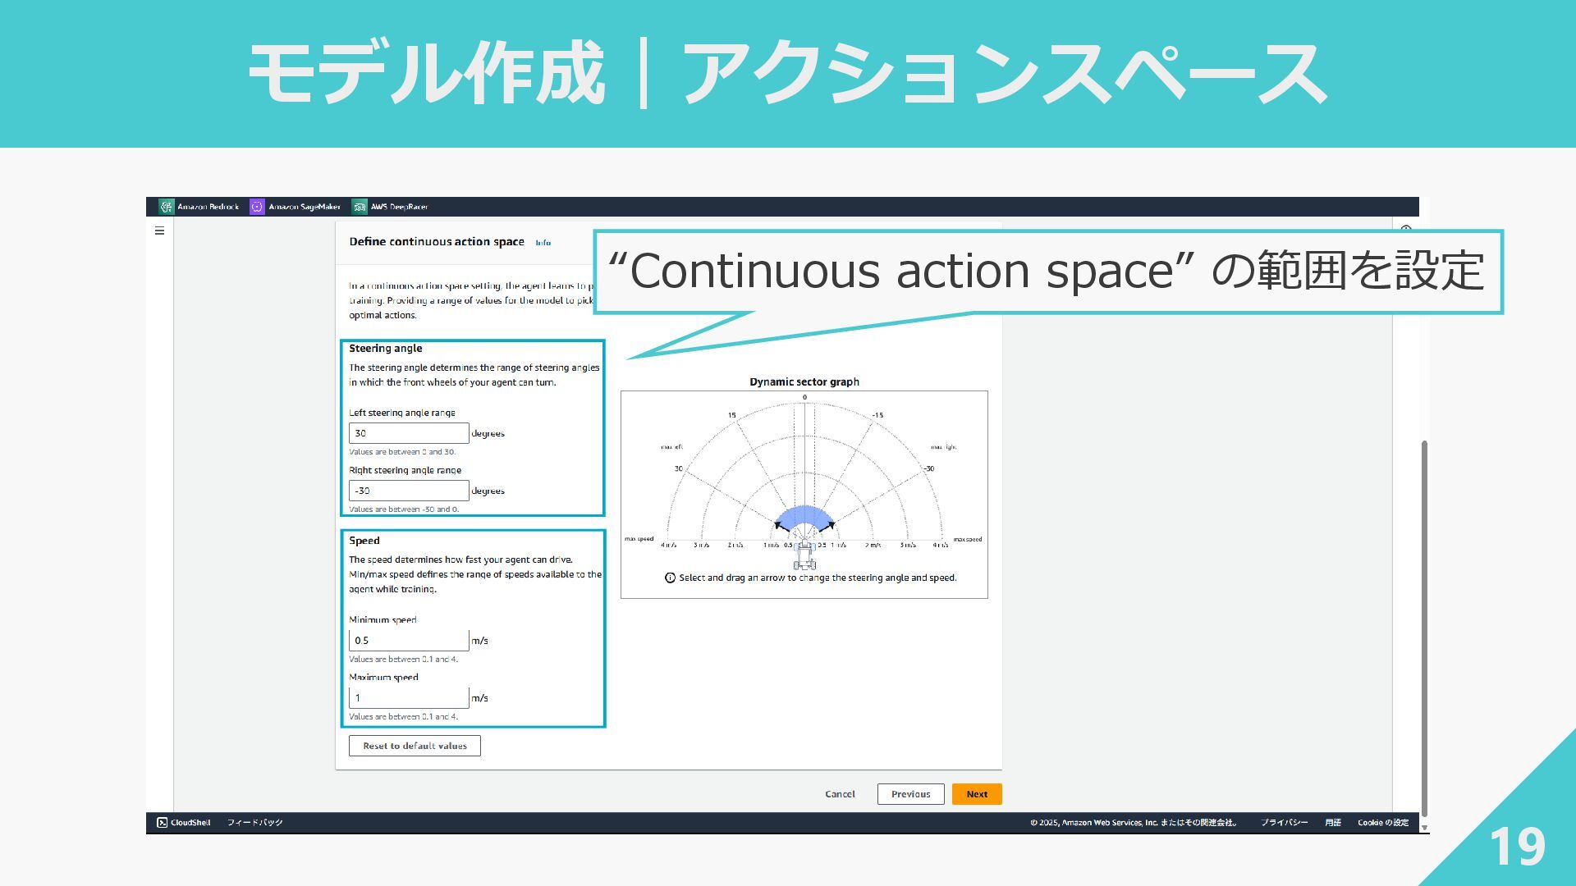Click the CloudShell terminal icon

pyautogui.click(x=163, y=822)
